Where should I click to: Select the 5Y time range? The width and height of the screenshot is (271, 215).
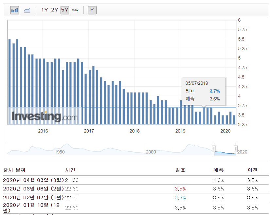tap(65, 10)
